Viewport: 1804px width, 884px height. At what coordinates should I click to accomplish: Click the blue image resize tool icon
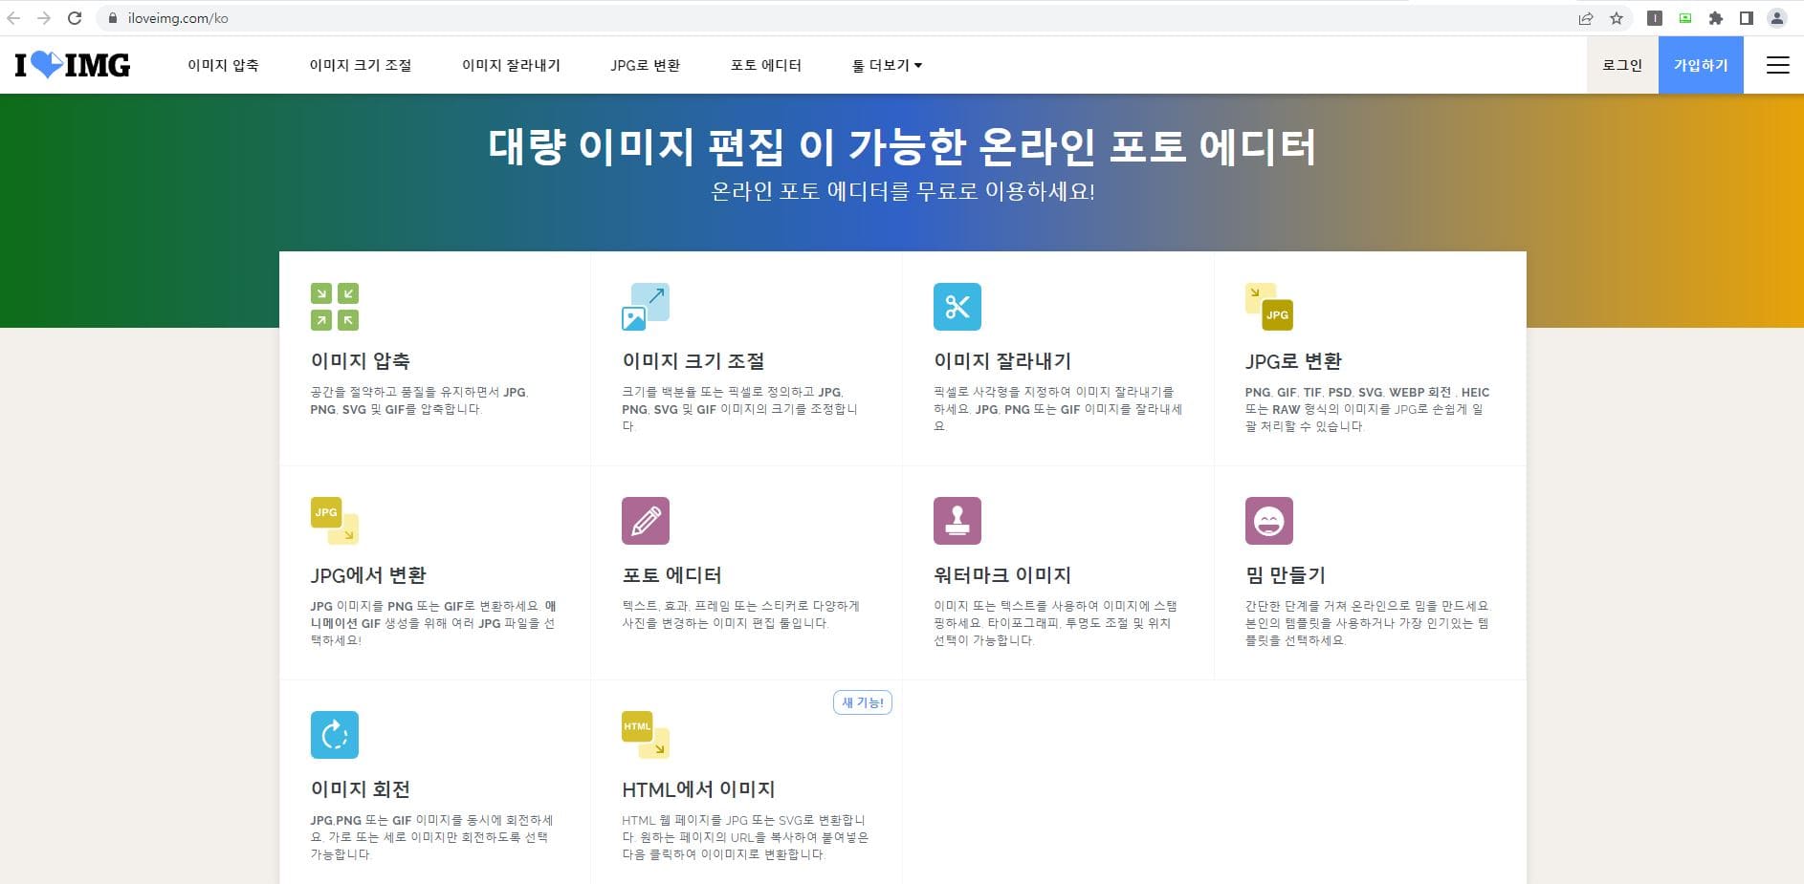(647, 307)
